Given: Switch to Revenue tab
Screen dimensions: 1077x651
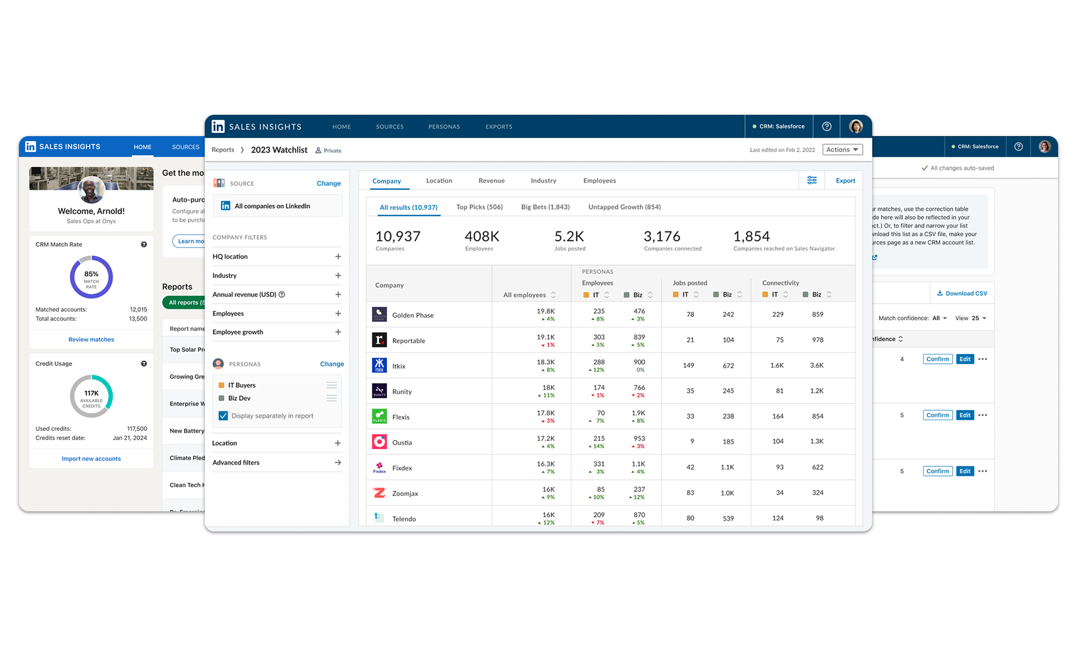Looking at the screenshot, I should click(492, 181).
